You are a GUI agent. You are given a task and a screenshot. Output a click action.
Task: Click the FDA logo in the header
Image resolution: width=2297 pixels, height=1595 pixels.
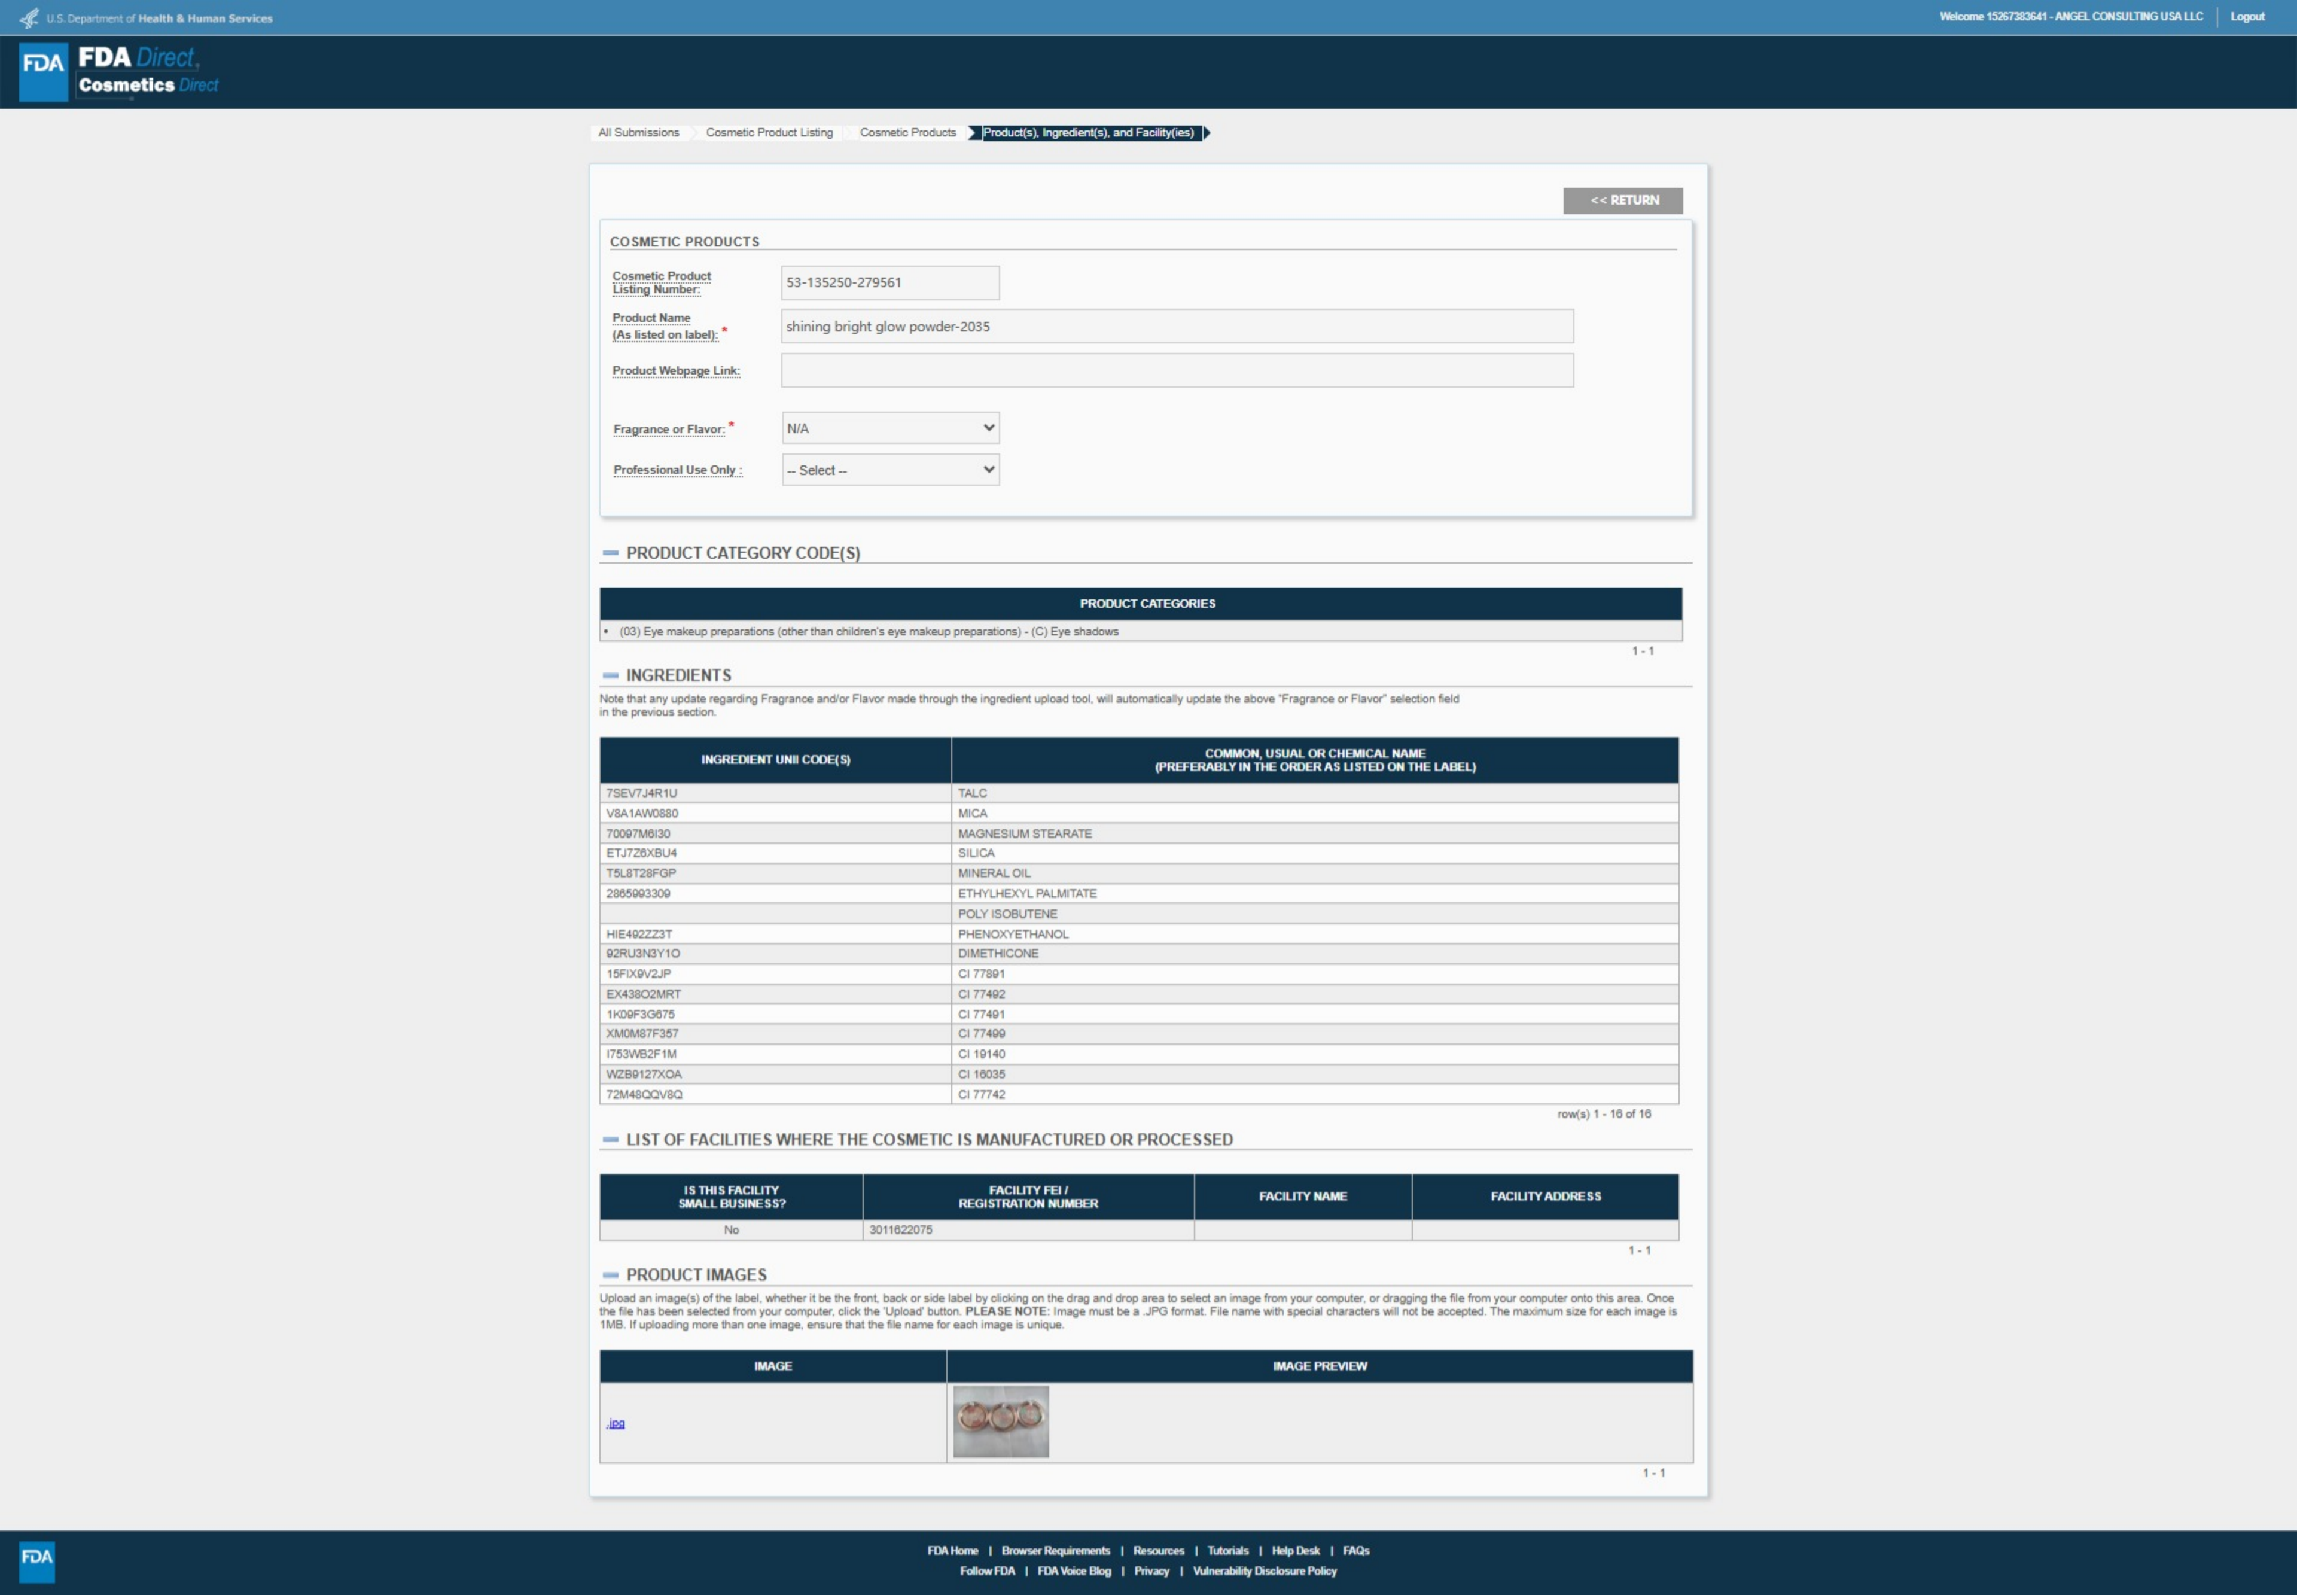(43, 71)
